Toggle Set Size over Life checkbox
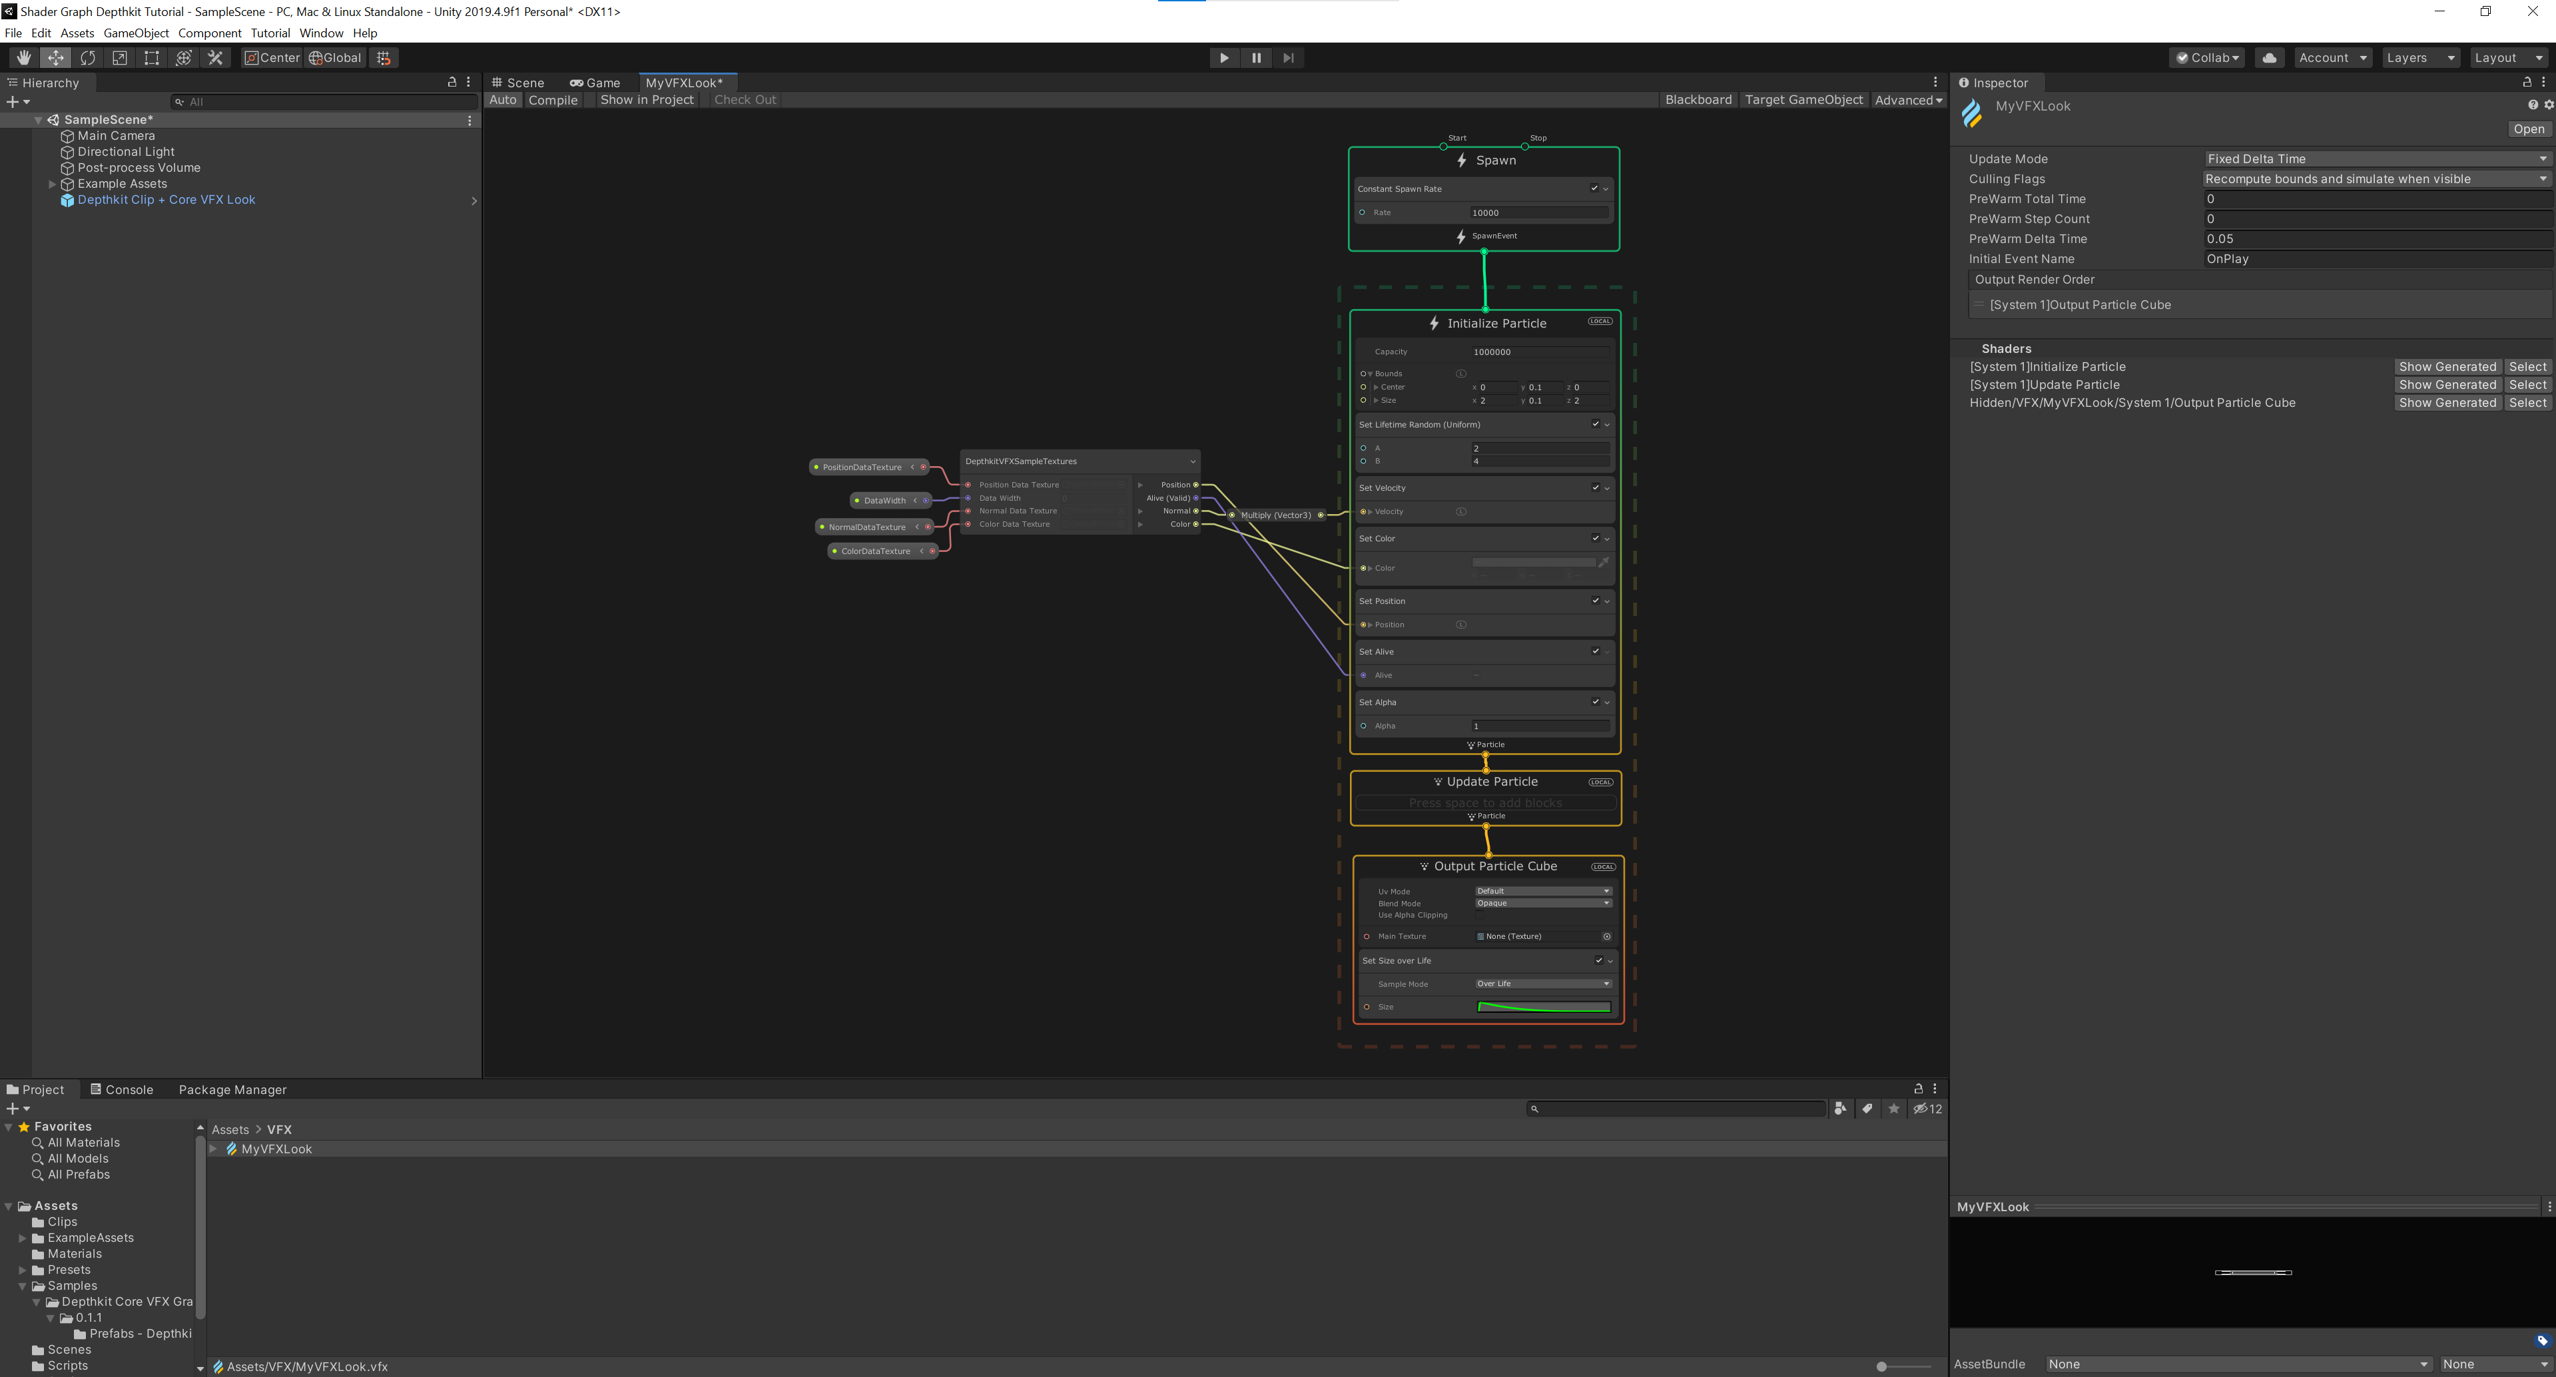 pyautogui.click(x=1598, y=960)
